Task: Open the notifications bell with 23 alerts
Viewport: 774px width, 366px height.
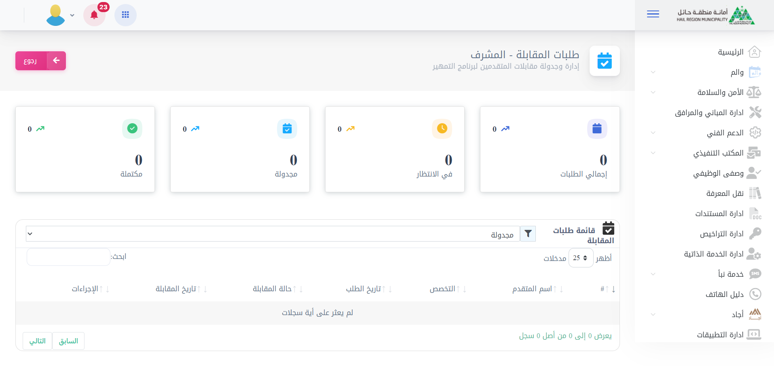Action: 94,15
